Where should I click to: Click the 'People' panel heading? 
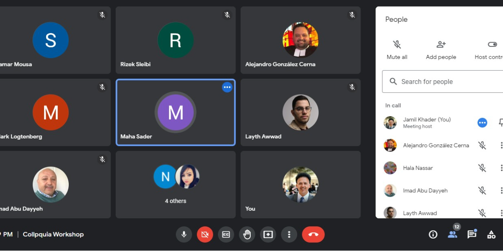tap(397, 20)
